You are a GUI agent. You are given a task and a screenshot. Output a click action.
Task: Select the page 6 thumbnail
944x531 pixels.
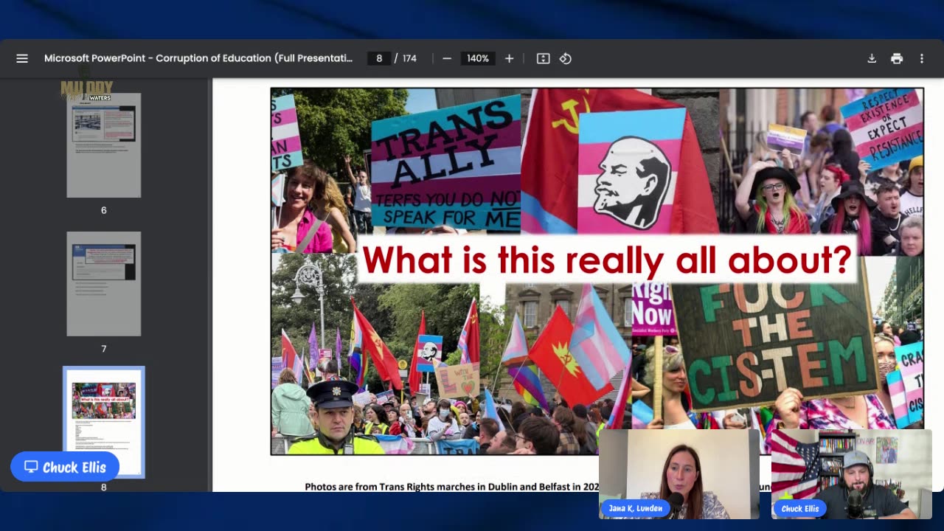pos(104,145)
